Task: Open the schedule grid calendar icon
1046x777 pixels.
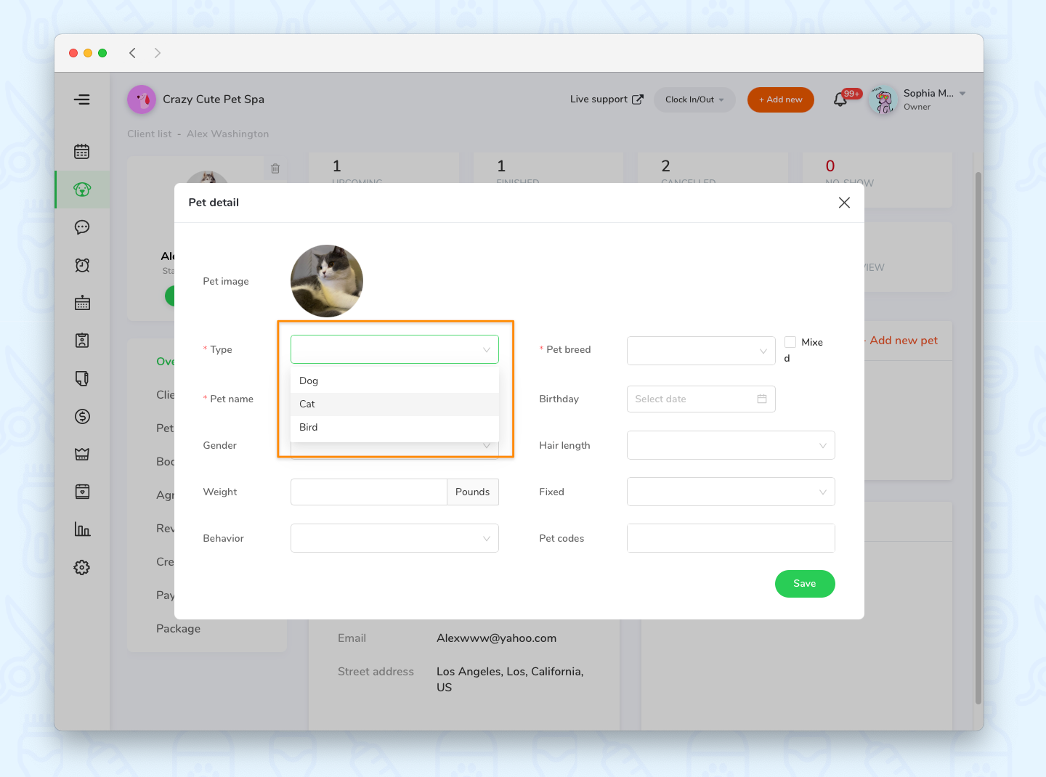Action: pyautogui.click(x=82, y=303)
